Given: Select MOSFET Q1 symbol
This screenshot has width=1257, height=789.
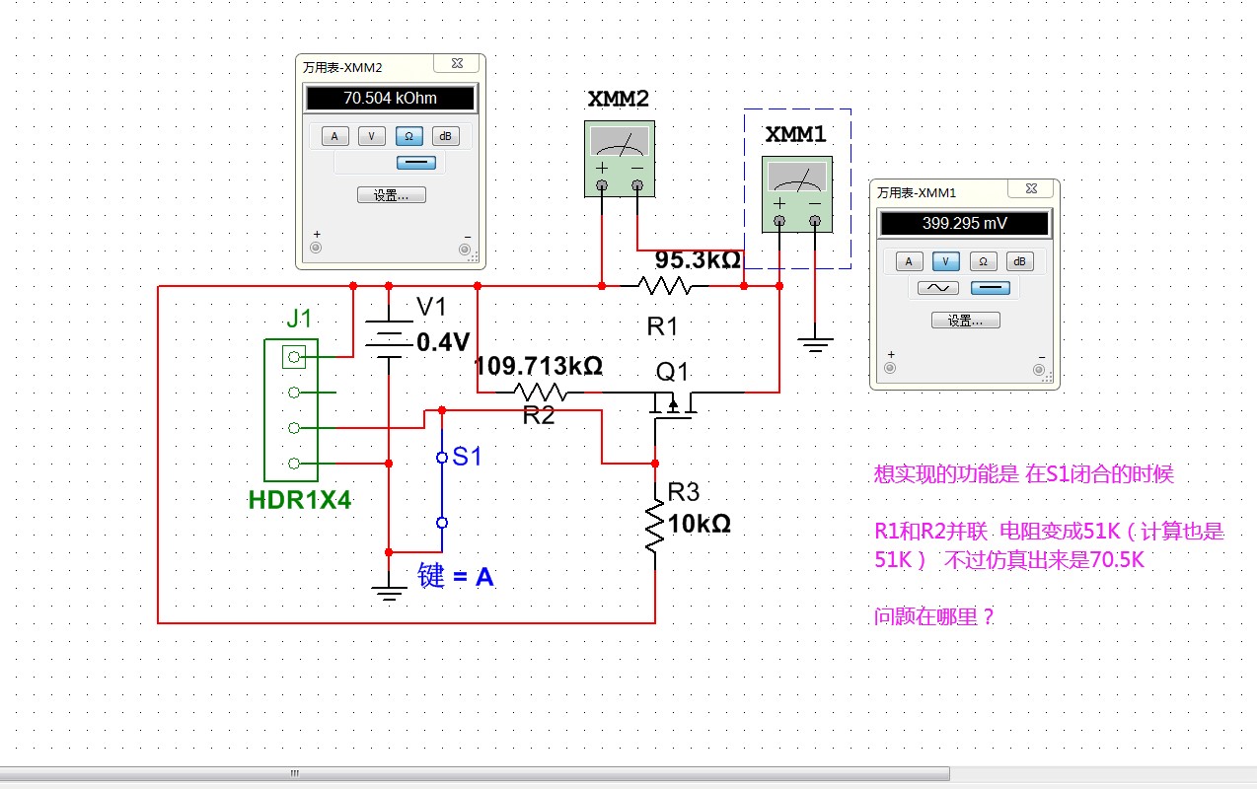Looking at the screenshot, I should click(x=672, y=402).
